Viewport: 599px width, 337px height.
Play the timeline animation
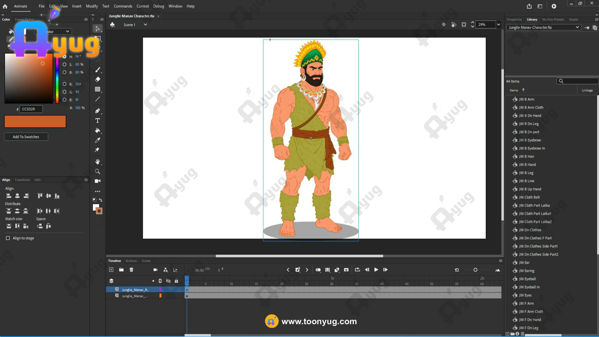[x=376, y=270]
